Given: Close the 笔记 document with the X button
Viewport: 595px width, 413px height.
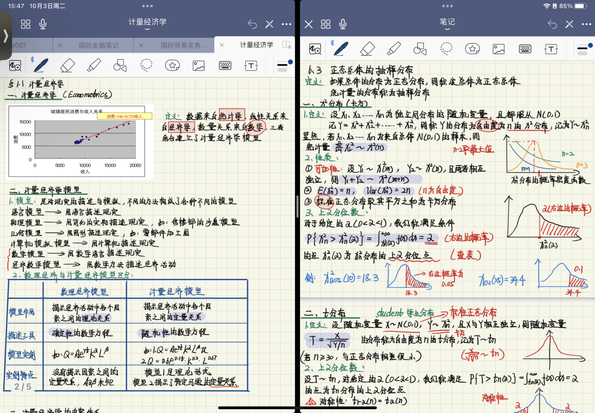Looking at the screenshot, I should 308,24.
